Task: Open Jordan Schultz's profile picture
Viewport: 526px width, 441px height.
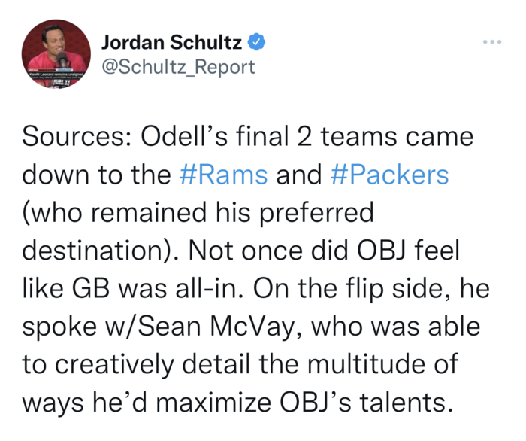Action: coord(55,54)
